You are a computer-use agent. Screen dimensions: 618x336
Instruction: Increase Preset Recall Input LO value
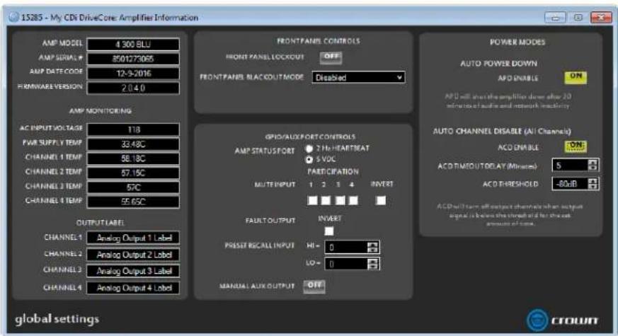372,261
